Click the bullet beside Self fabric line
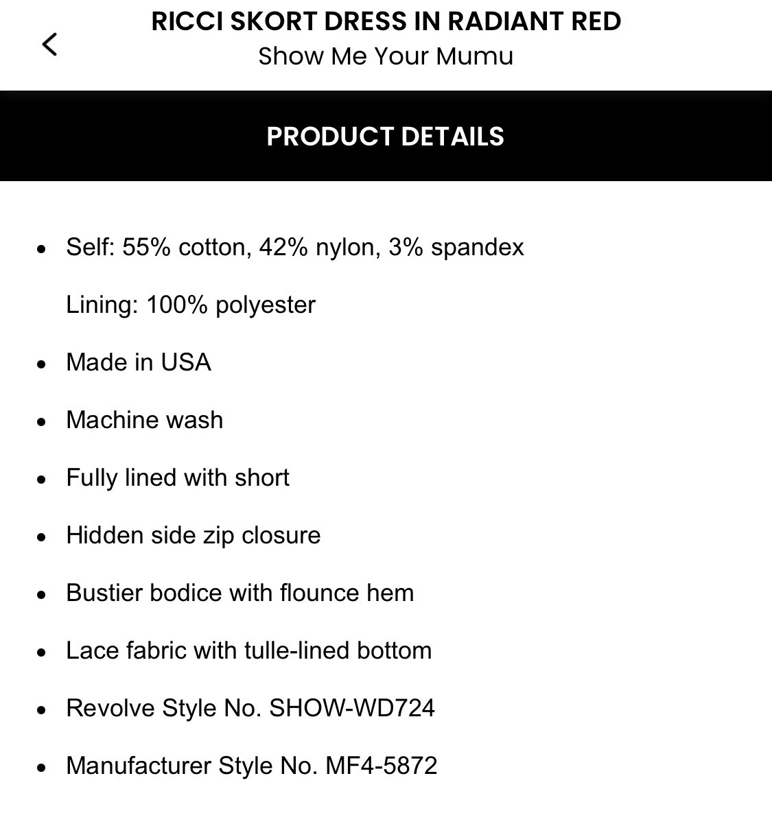 click(x=43, y=249)
